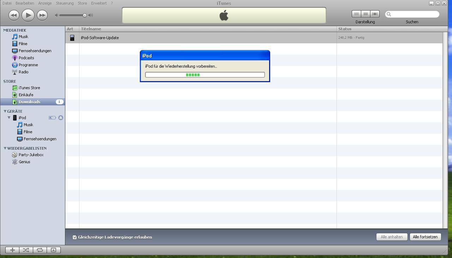Open the Bearbeiten menu
The width and height of the screenshot is (452, 258).
click(25, 3)
